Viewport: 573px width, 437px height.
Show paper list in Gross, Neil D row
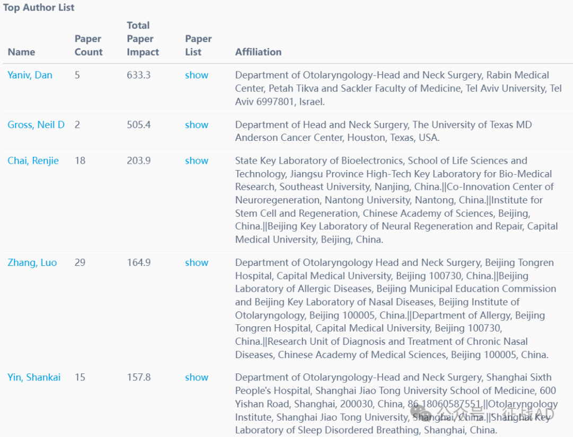(x=197, y=125)
